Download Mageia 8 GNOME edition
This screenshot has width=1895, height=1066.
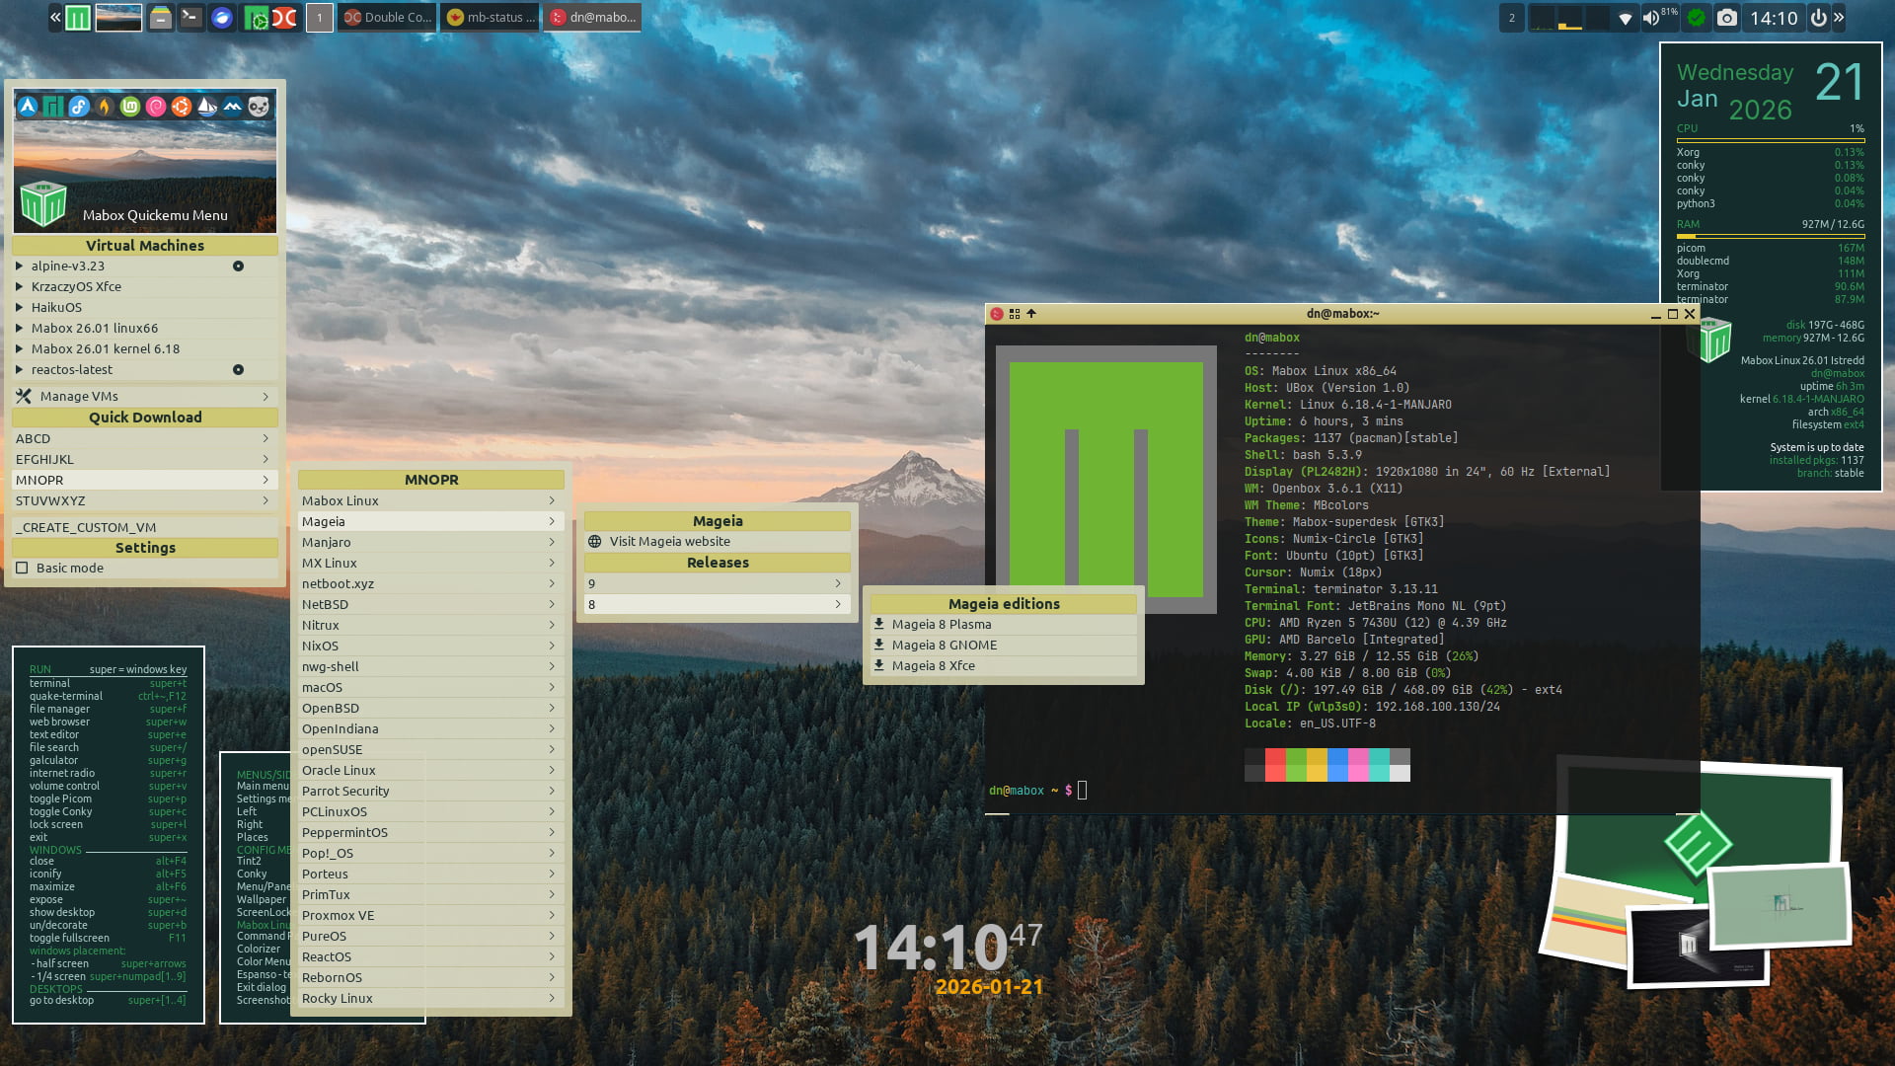[944, 646]
